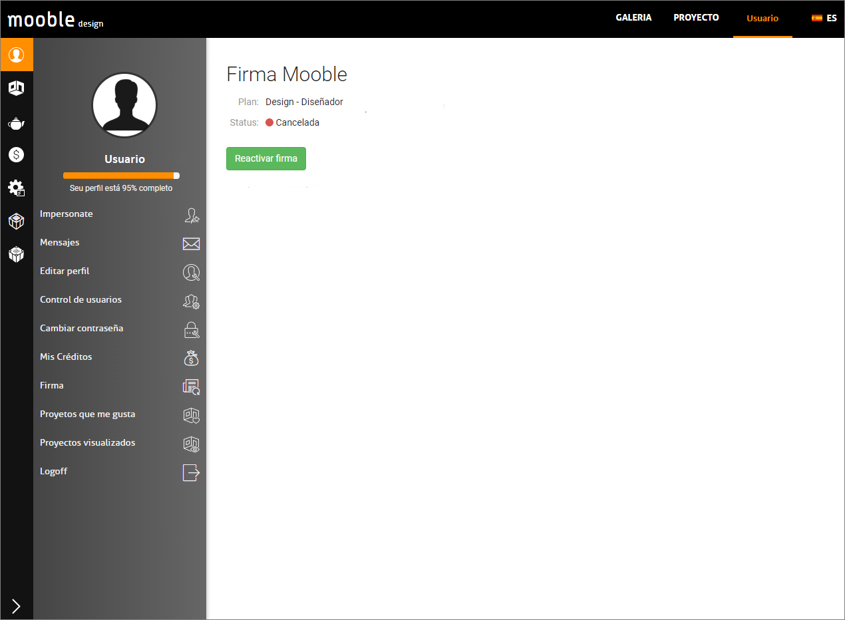Click the 'Firma Mooble' heading

click(287, 74)
